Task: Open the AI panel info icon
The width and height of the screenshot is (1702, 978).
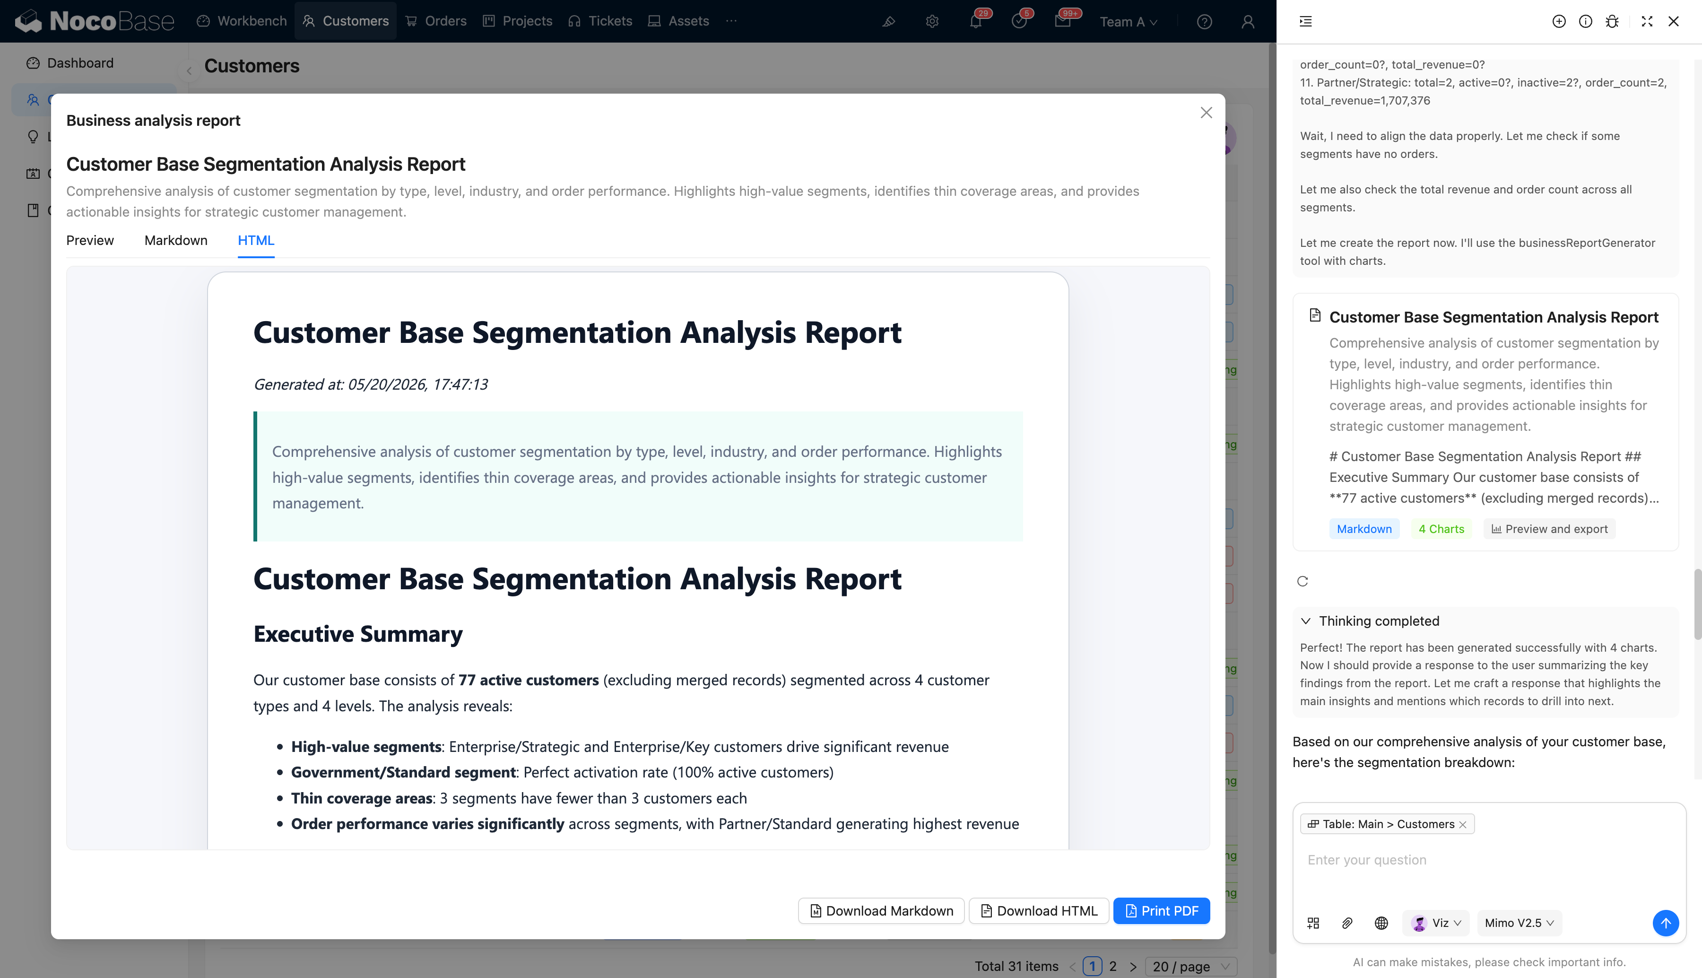Action: [1585, 21]
